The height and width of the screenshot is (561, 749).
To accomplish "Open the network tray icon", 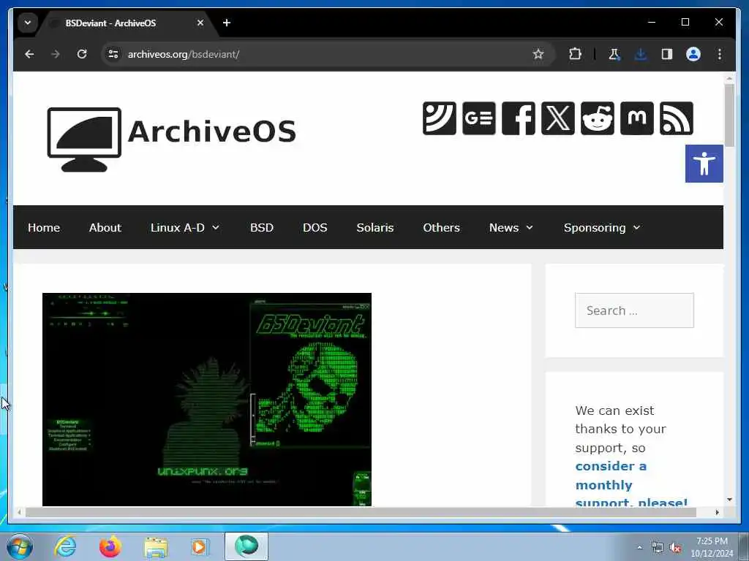I will [658, 548].
